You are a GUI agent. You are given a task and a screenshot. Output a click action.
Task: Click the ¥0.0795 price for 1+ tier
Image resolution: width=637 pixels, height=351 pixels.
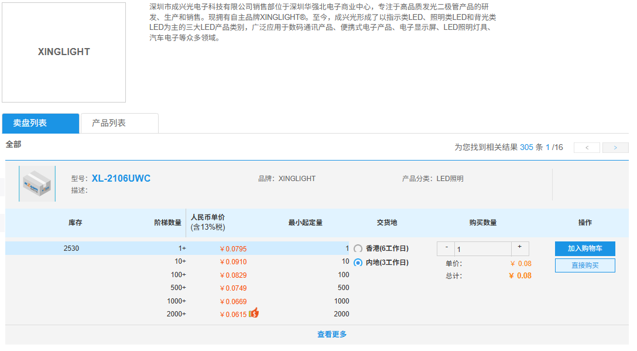233,249
